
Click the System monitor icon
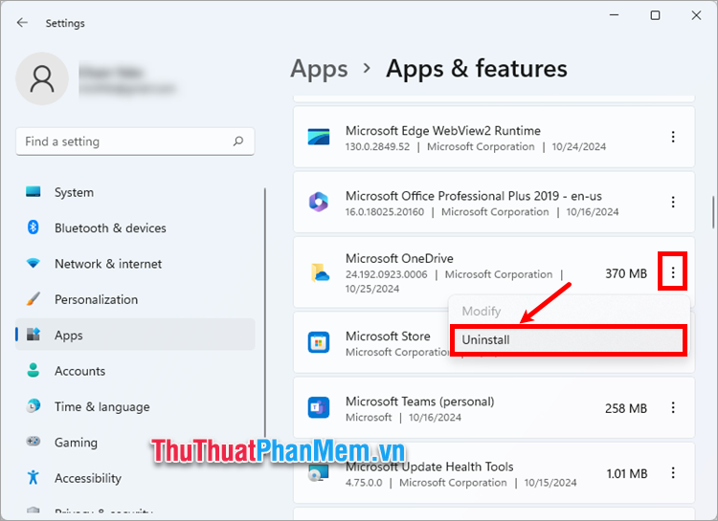[33, 191]
